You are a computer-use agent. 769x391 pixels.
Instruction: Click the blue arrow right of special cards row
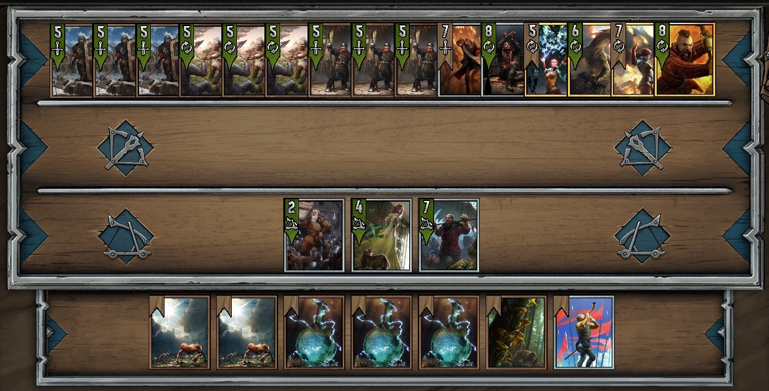pyautogui.click(x=715, y=333)
